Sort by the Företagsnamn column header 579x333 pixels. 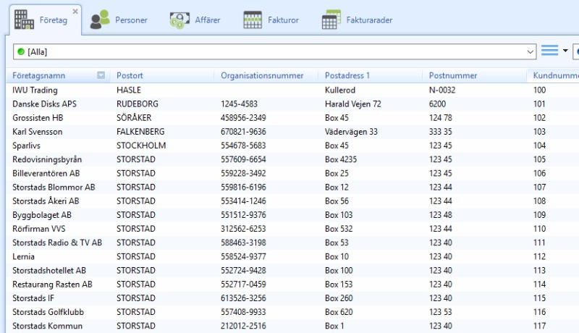pos(39,75)
